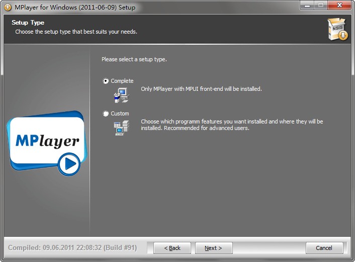Click the disabled maximize button
The height and width of the screenshot is (262, 355).
pos(321,5)
